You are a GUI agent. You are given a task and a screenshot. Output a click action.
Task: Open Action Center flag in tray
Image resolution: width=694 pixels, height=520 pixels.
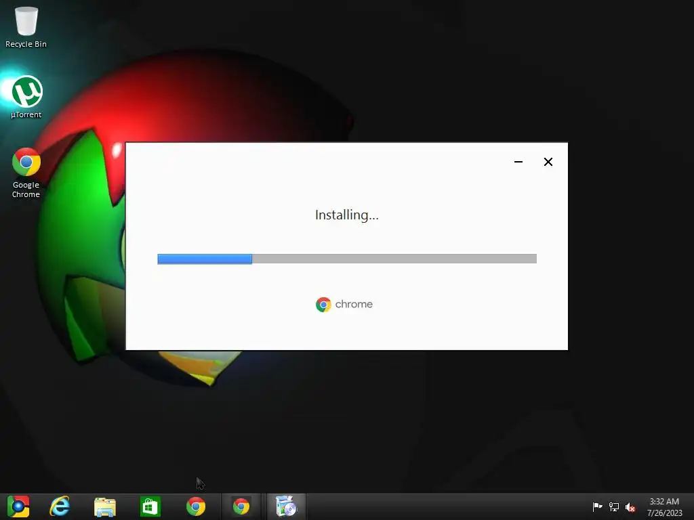tap(597, 506)
